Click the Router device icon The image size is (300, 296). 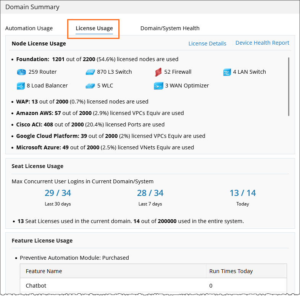[21, 72]
